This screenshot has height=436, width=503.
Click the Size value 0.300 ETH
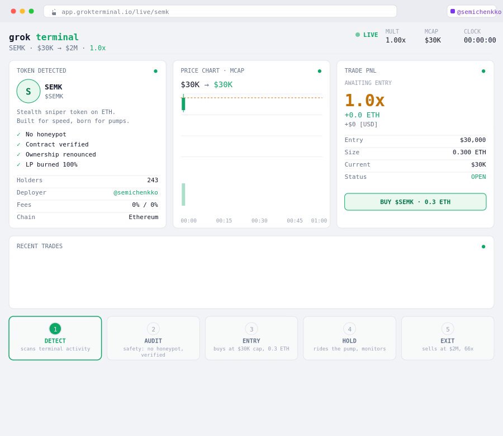coord(469,152)
